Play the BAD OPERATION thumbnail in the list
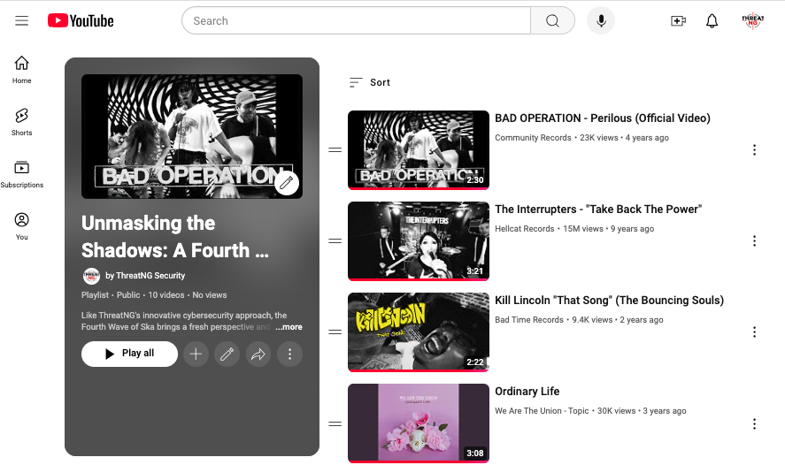 click(x=419, y=150)
